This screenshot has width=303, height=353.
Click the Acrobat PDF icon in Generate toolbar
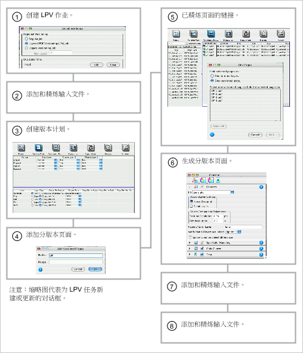point(195,180)
